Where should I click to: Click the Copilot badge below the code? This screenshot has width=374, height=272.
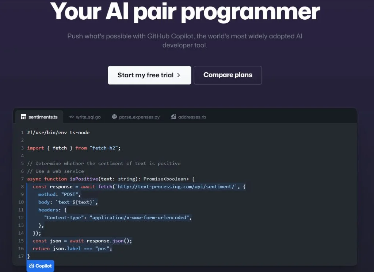(x=40, y=266)
